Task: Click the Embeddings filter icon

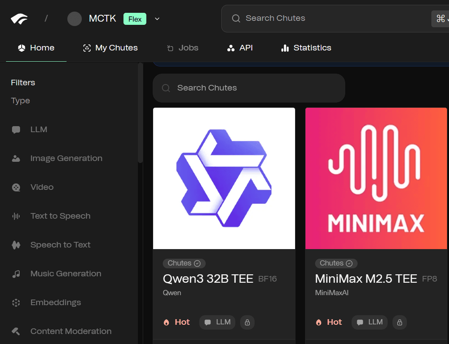Action: pos(16,303)
